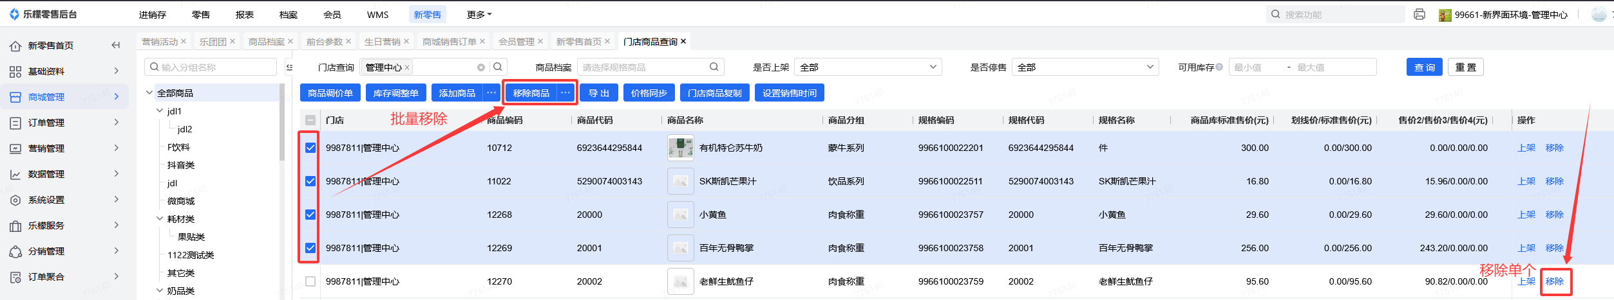1614x300 pixels.
Task: Click the product thumbnail for 有机特仑苏牛奶
Action: click(681, 148)
